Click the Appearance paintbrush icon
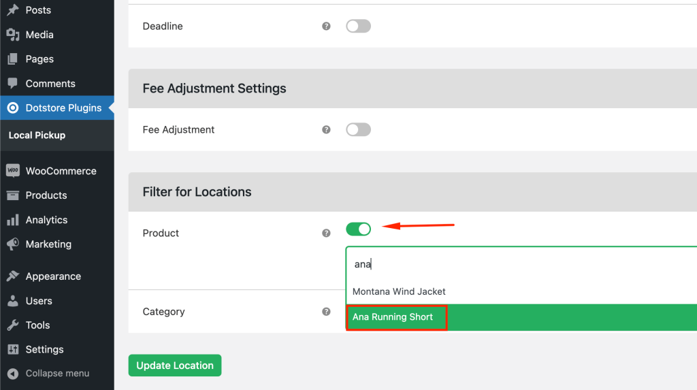The image size is (697, 390). [12, 276]
